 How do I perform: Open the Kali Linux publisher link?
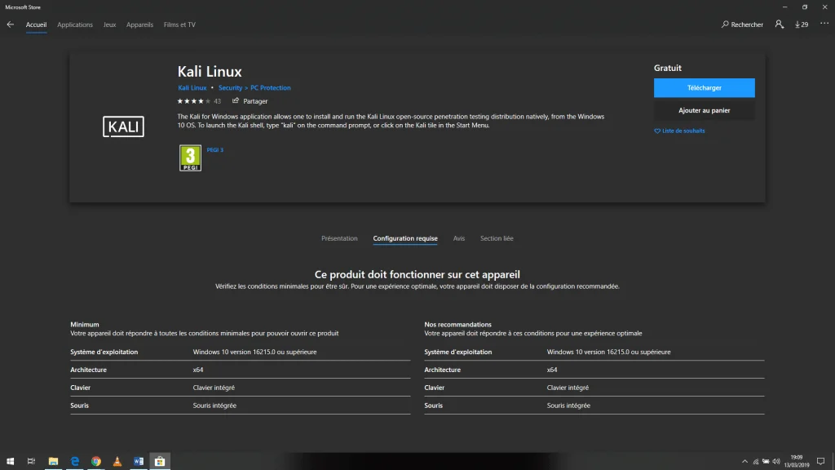(192, 87)
